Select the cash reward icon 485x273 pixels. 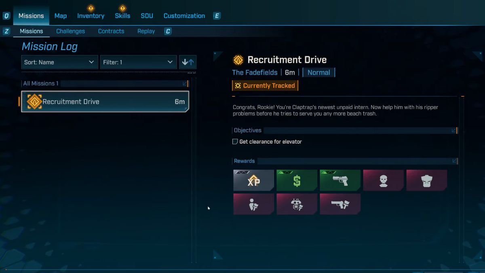pyautogui.click(x=297, y=180)
